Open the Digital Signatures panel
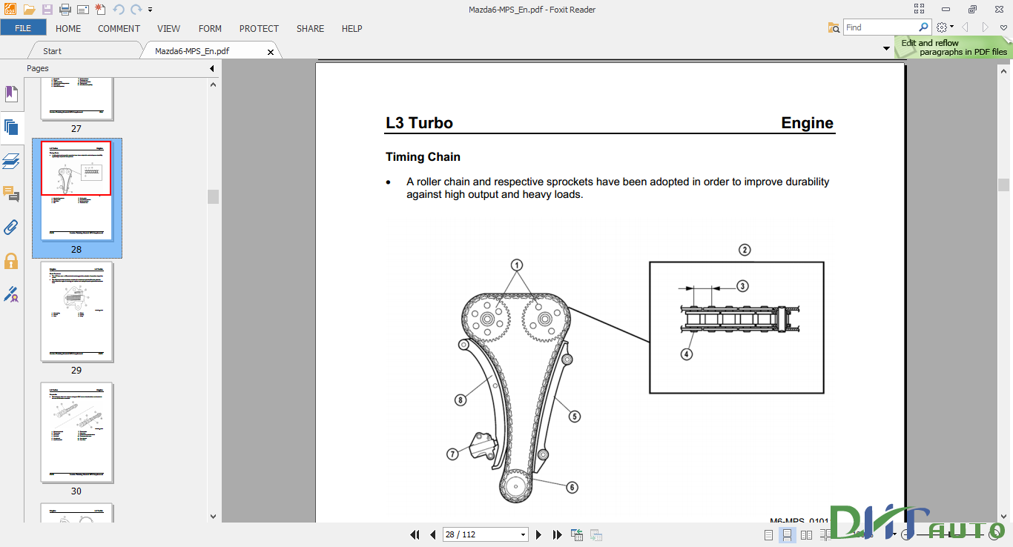The width and height of the screenshot is (1013, 547). click(11, 294)
